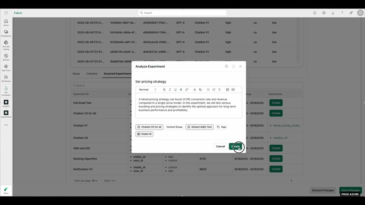Open the Tags selector
Screen dimensions: 365x205
click(x=221, y=127)
